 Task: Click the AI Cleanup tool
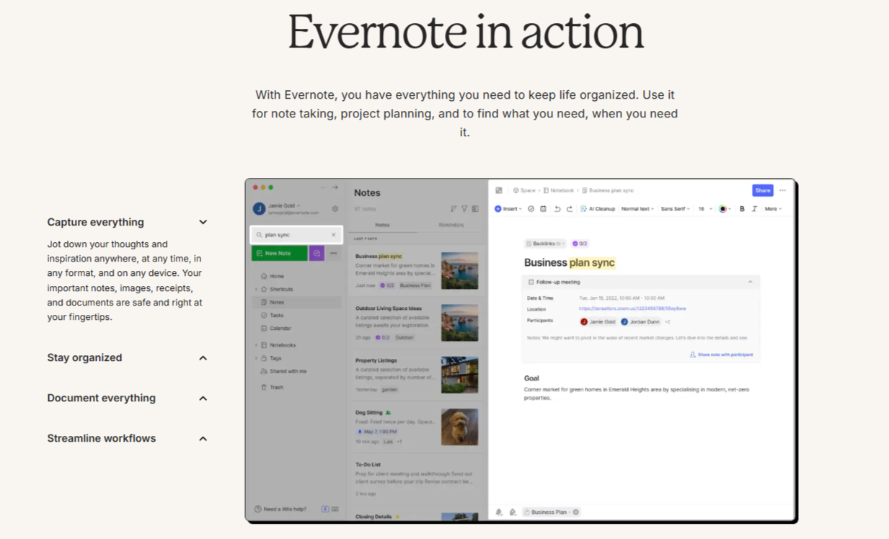(x=598, y=209)
